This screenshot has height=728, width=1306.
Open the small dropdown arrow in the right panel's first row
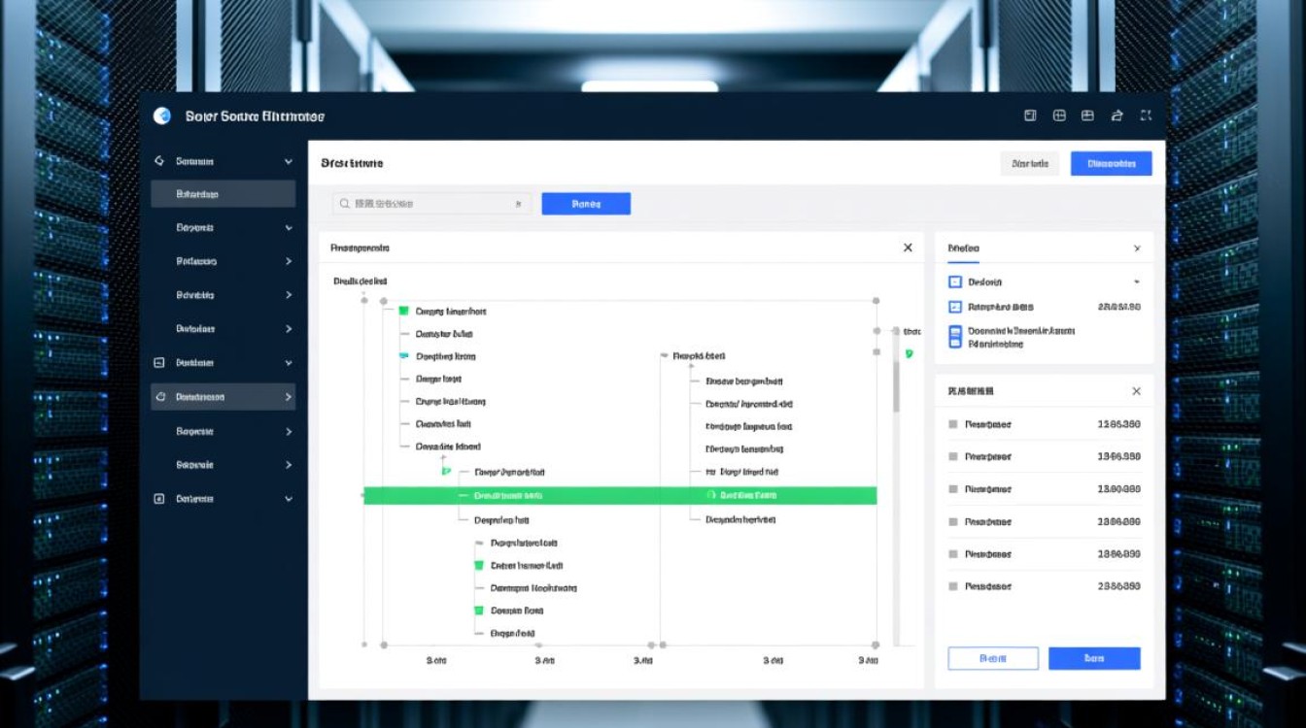pos(1136,282)
